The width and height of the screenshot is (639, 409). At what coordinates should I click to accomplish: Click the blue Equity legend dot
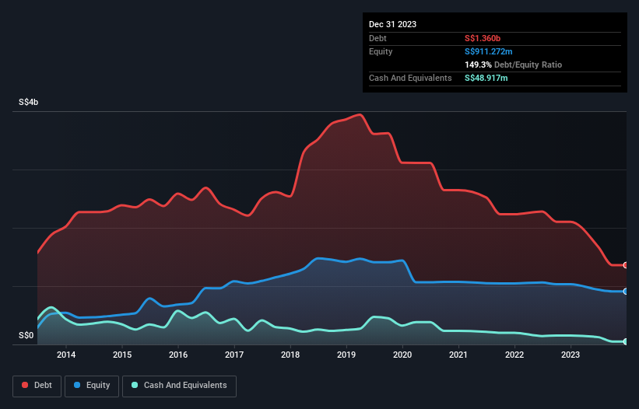click(x=77, y=385)
